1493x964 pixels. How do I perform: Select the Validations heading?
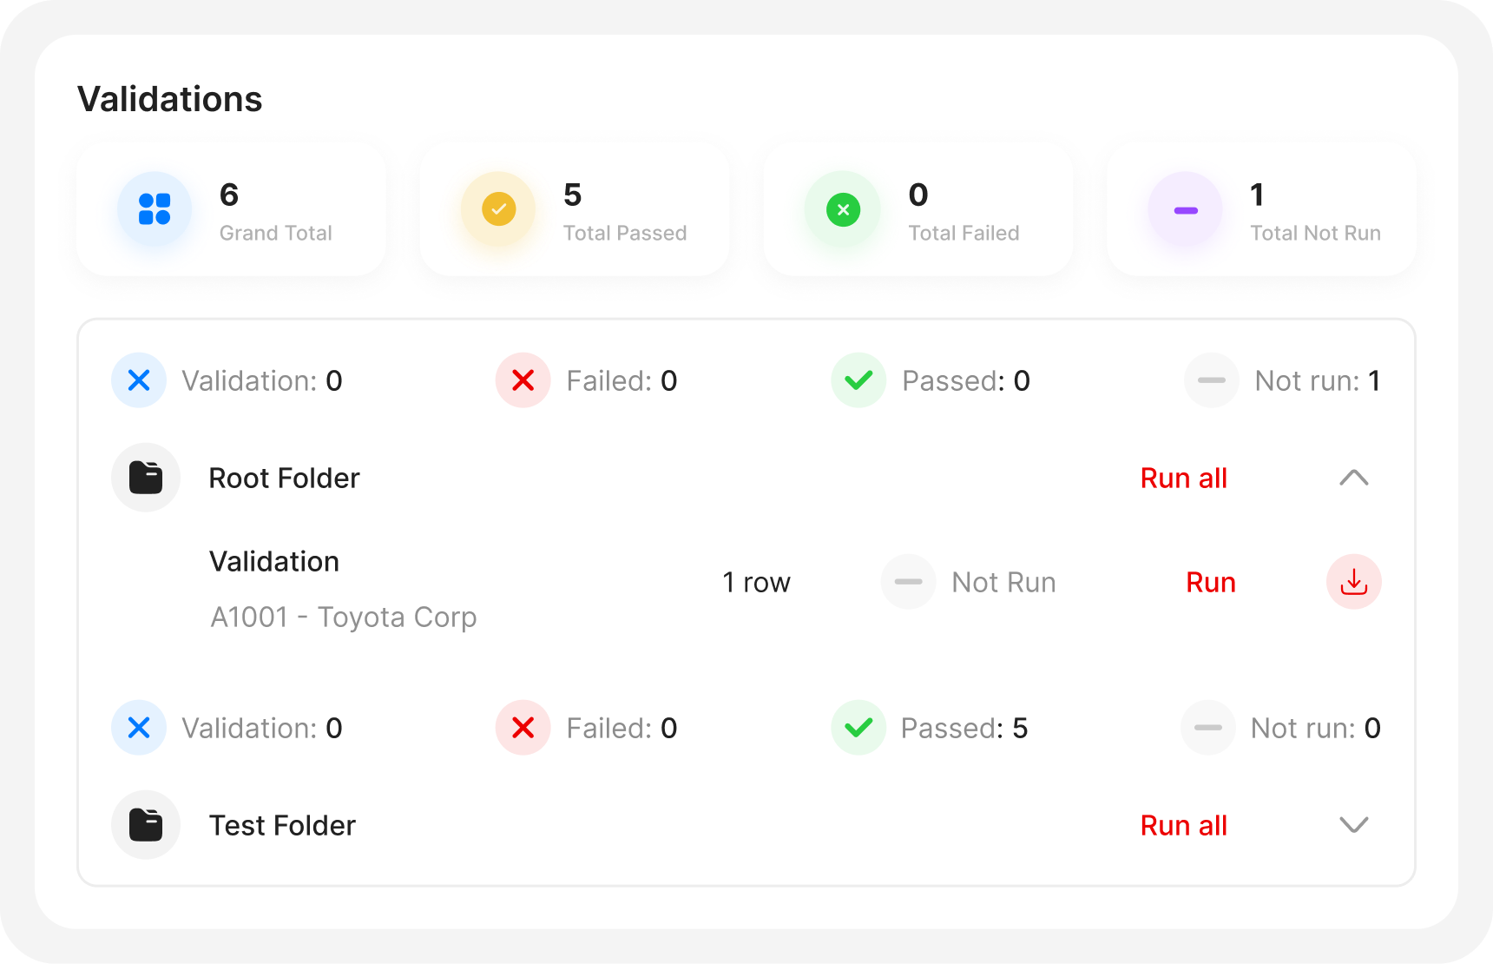[x=170, y=98]
